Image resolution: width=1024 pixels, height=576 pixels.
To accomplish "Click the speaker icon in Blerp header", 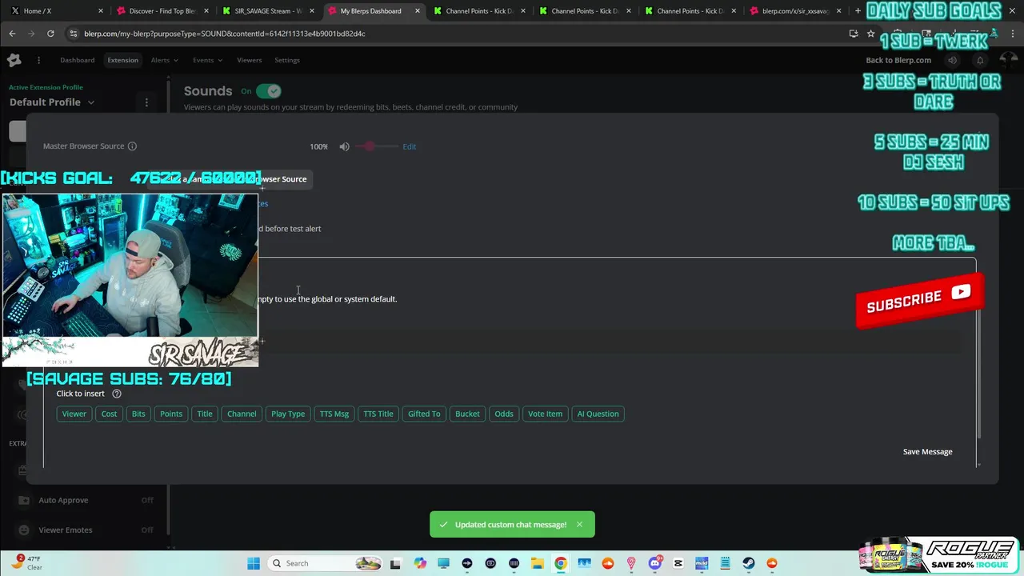I will [952, 60].
